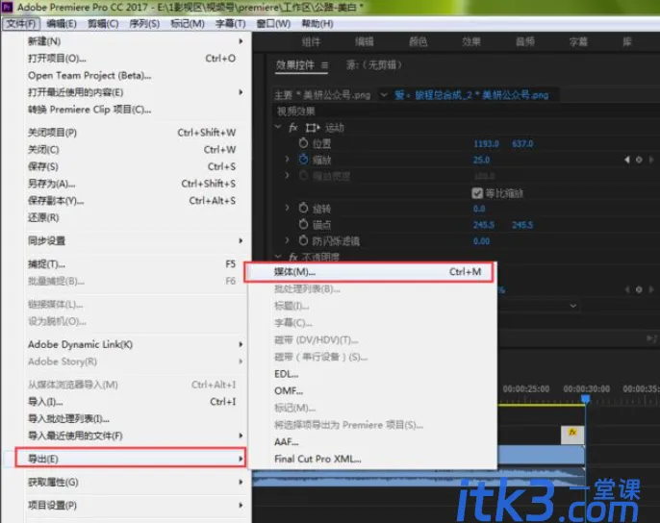Open the 效果控件 panel menu icon
The width and height of the screenshot is (660, 523).
tap(324, 65)
